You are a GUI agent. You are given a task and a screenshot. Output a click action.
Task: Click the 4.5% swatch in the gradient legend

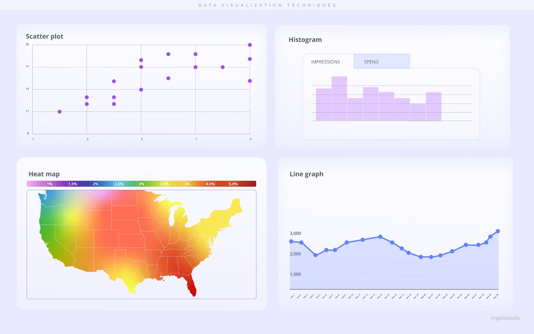pos(210,183)
